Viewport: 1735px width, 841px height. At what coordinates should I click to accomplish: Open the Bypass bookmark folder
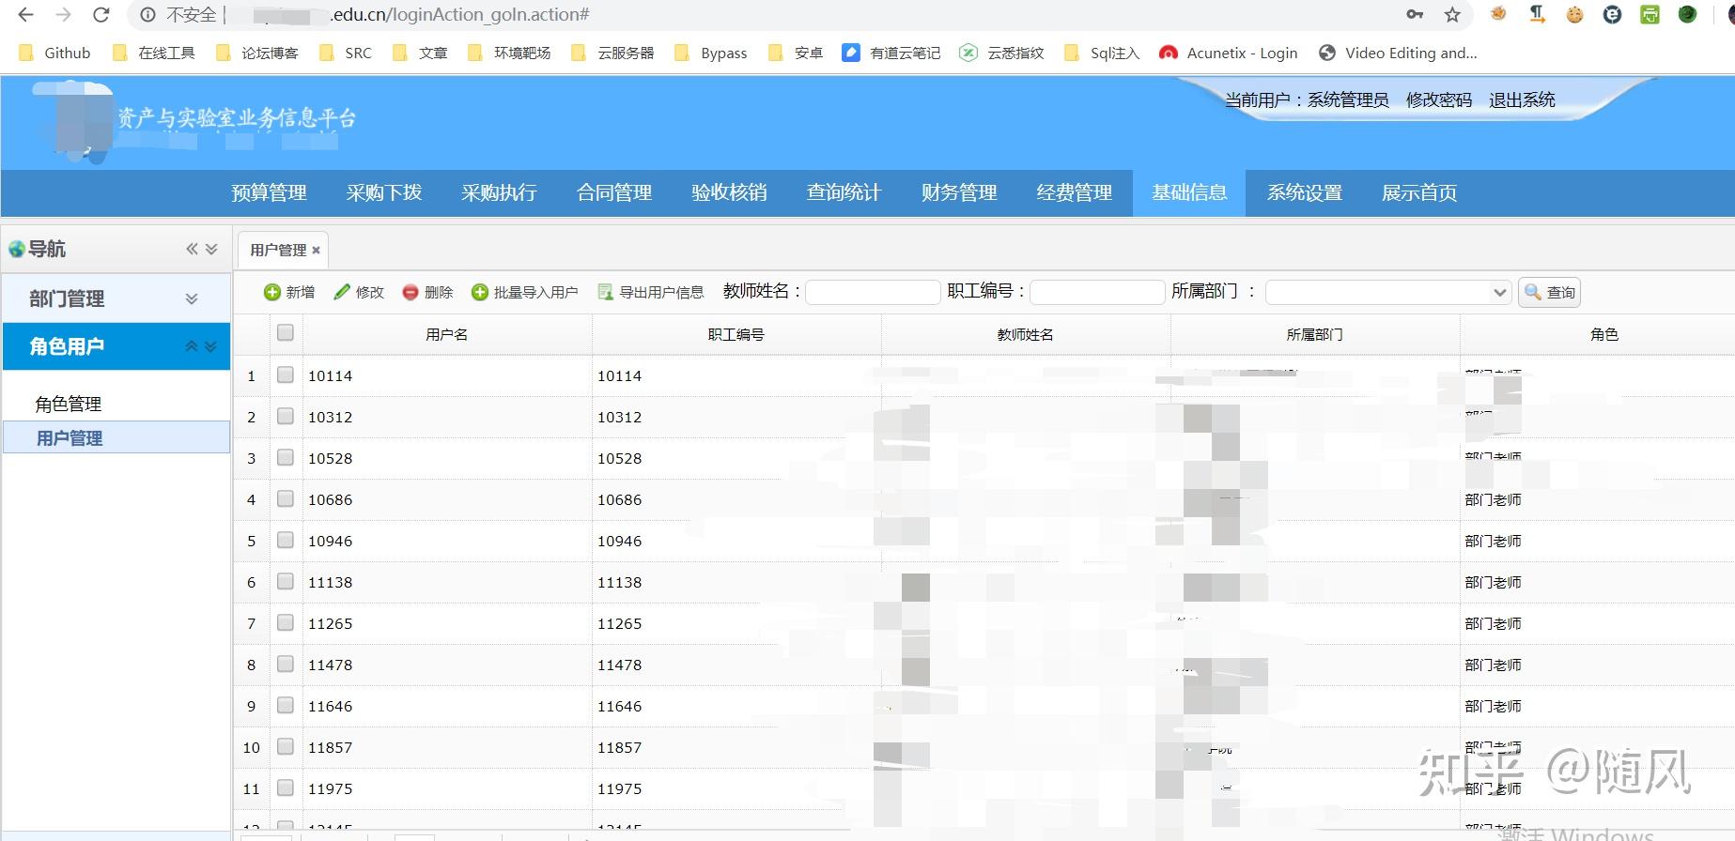coord(711,53)
